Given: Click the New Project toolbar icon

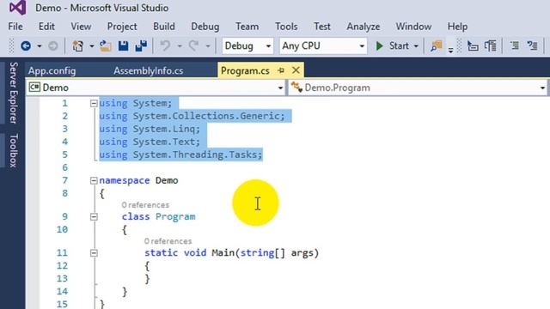Looking at the screenshot, I should pos(77,45).
